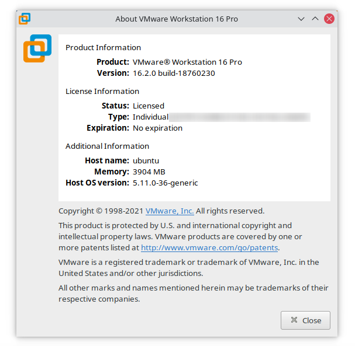Click the dialog title About VMware Workstation
This screenshot has width=355, height=346.
(177, 19)
